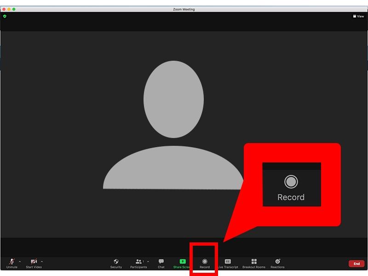The height and width of the screenshot is (276, 368).
Task: End the meeting
Action: (356, 264)
